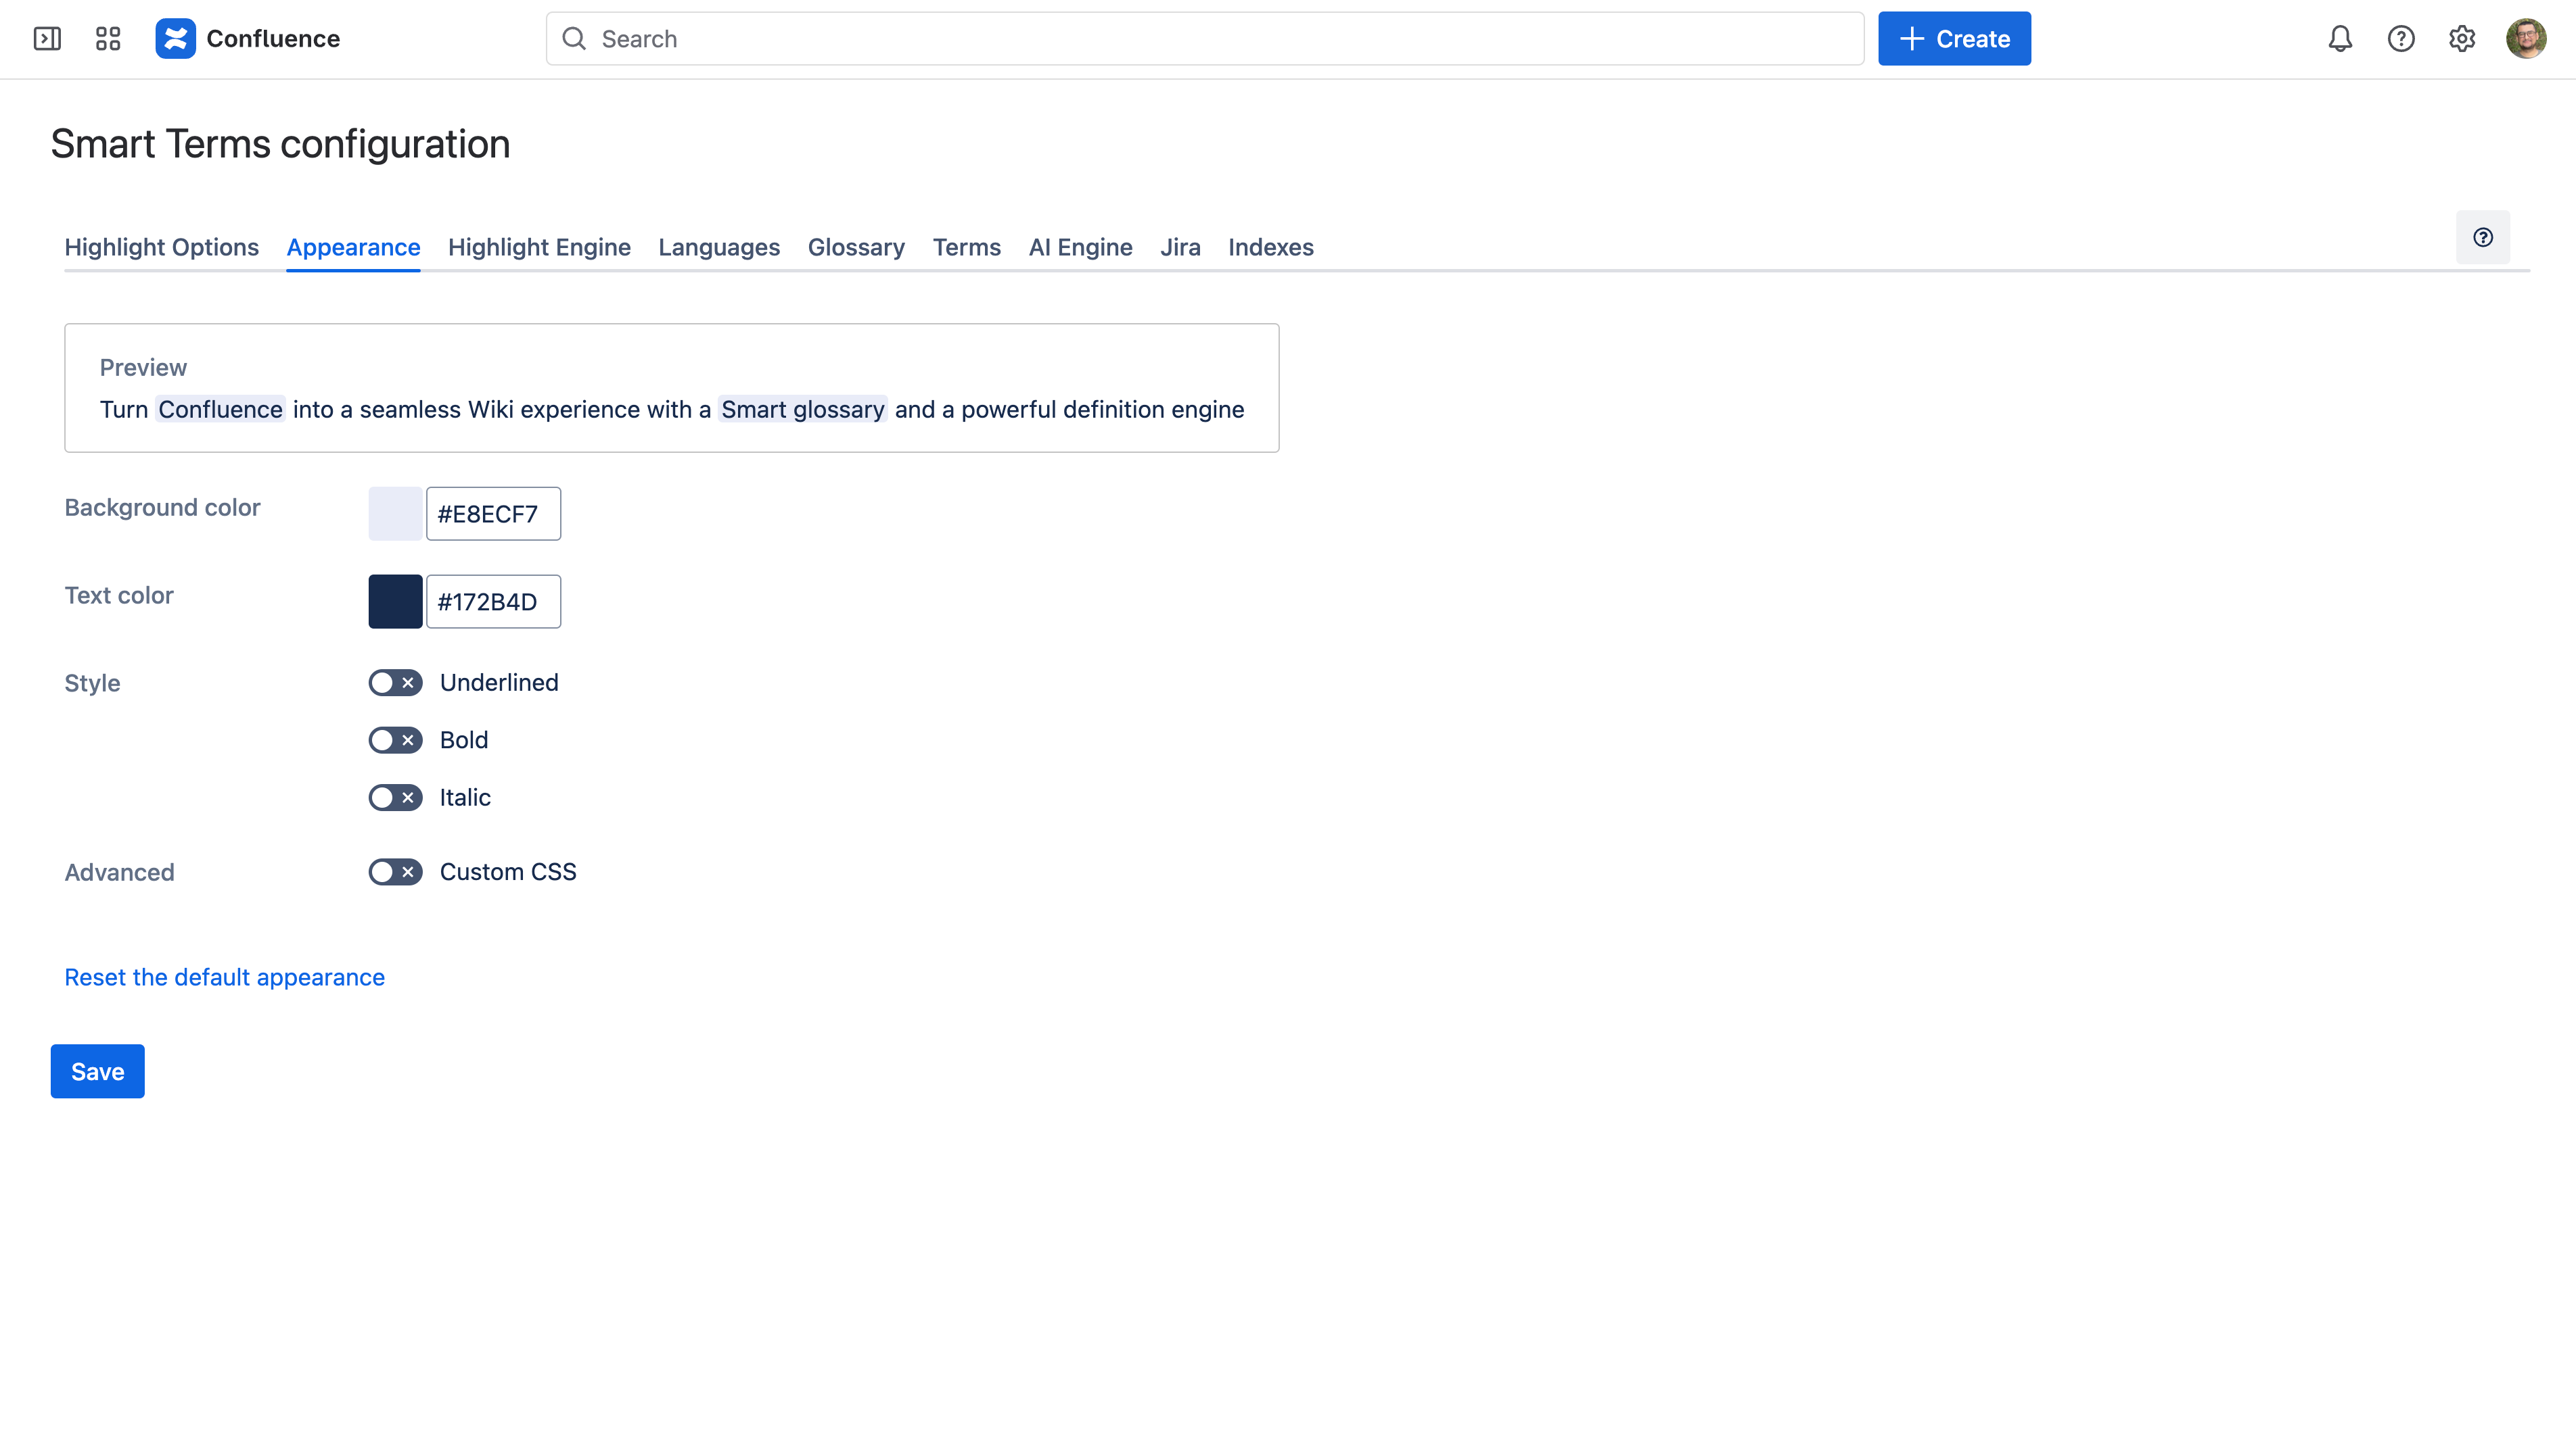The height and width of the screenshot is (1437, 2576).
Task: Click the Italic label text
Action: coord(465,798)
